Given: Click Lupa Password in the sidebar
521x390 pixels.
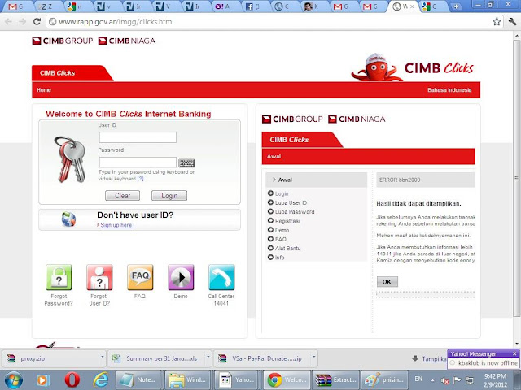Looking at the screenshot, I should point(295,211).
